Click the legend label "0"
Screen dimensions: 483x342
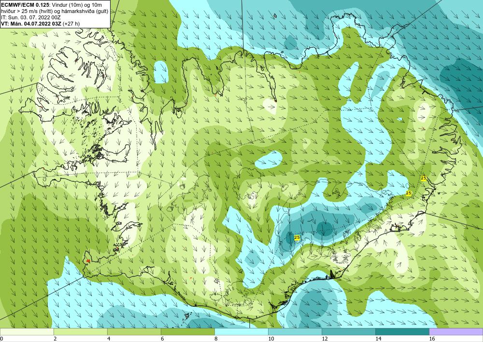(x=1, y=339)
